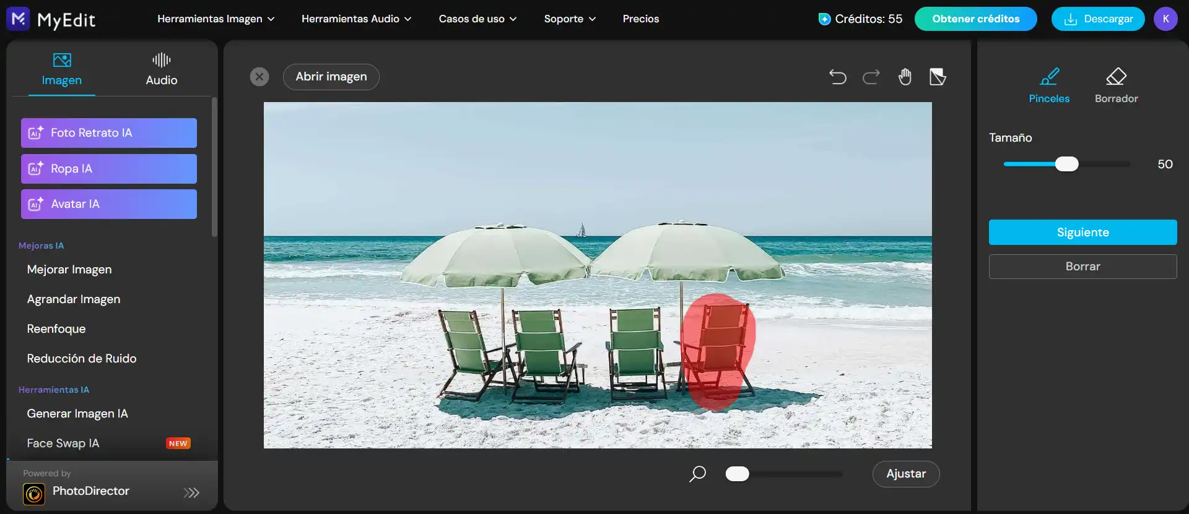Select the hand pan tool

(x=905, y=77)
